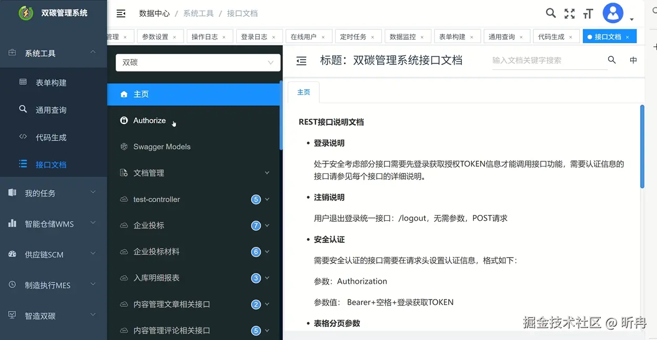
Task: Expand the 智能仓储WMS sidebar menu
Action: coord(53,224)
